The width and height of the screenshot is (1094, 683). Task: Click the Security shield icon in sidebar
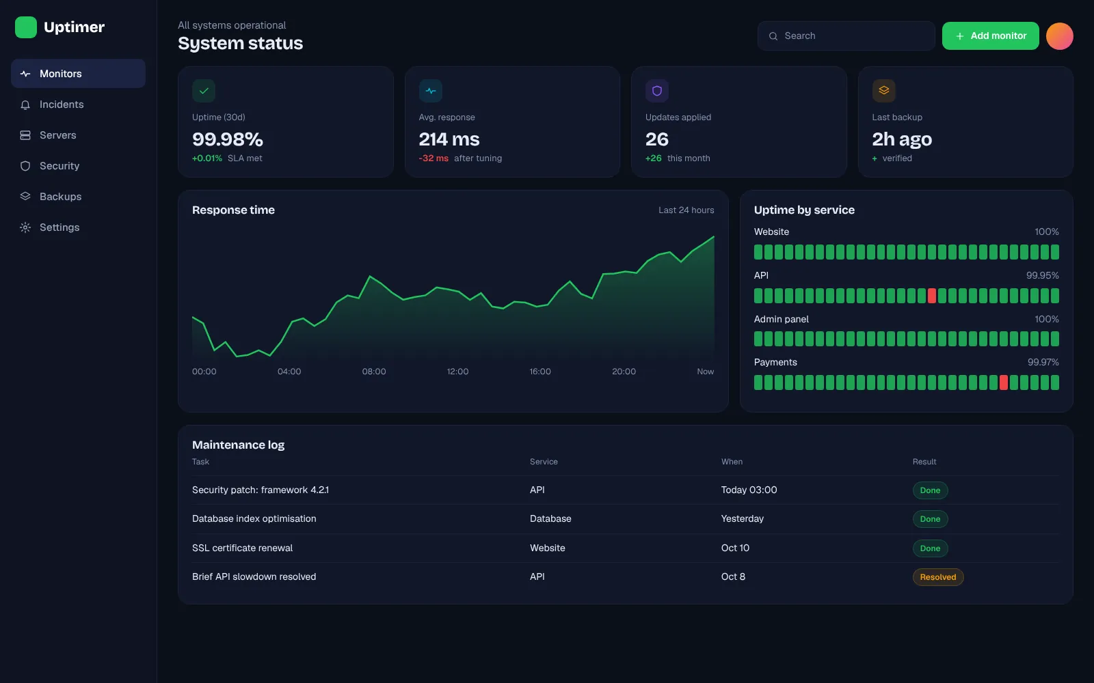pyautogui.click(x=25, y=166)
